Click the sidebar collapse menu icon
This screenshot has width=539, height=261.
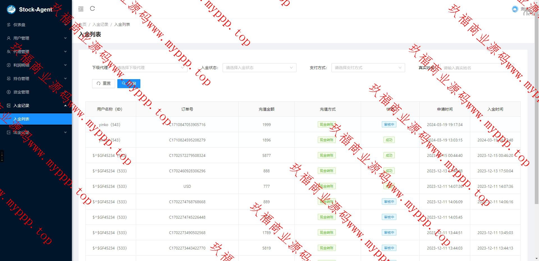tap(81, 9)
